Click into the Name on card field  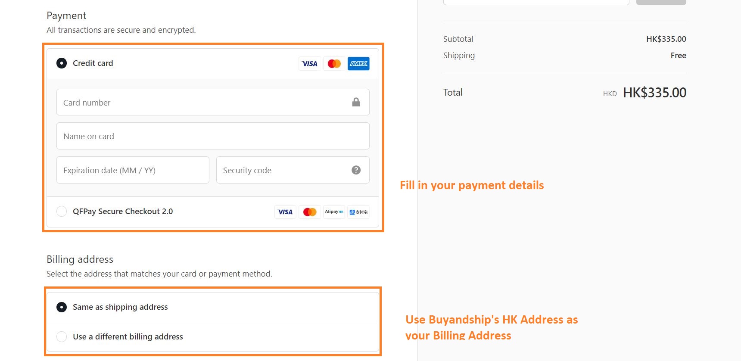tap(213, 136)
